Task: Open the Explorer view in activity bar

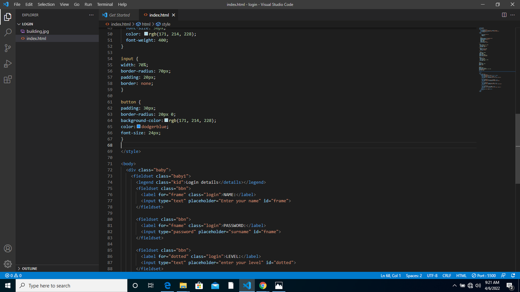Action: [x=7, y=17]
